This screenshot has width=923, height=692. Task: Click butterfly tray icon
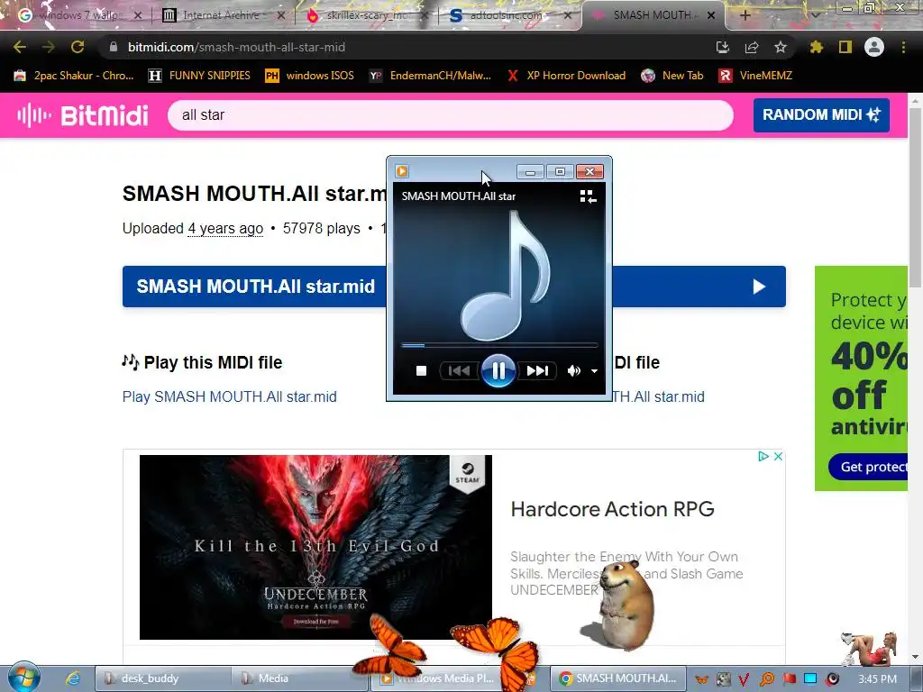(701, 679)
